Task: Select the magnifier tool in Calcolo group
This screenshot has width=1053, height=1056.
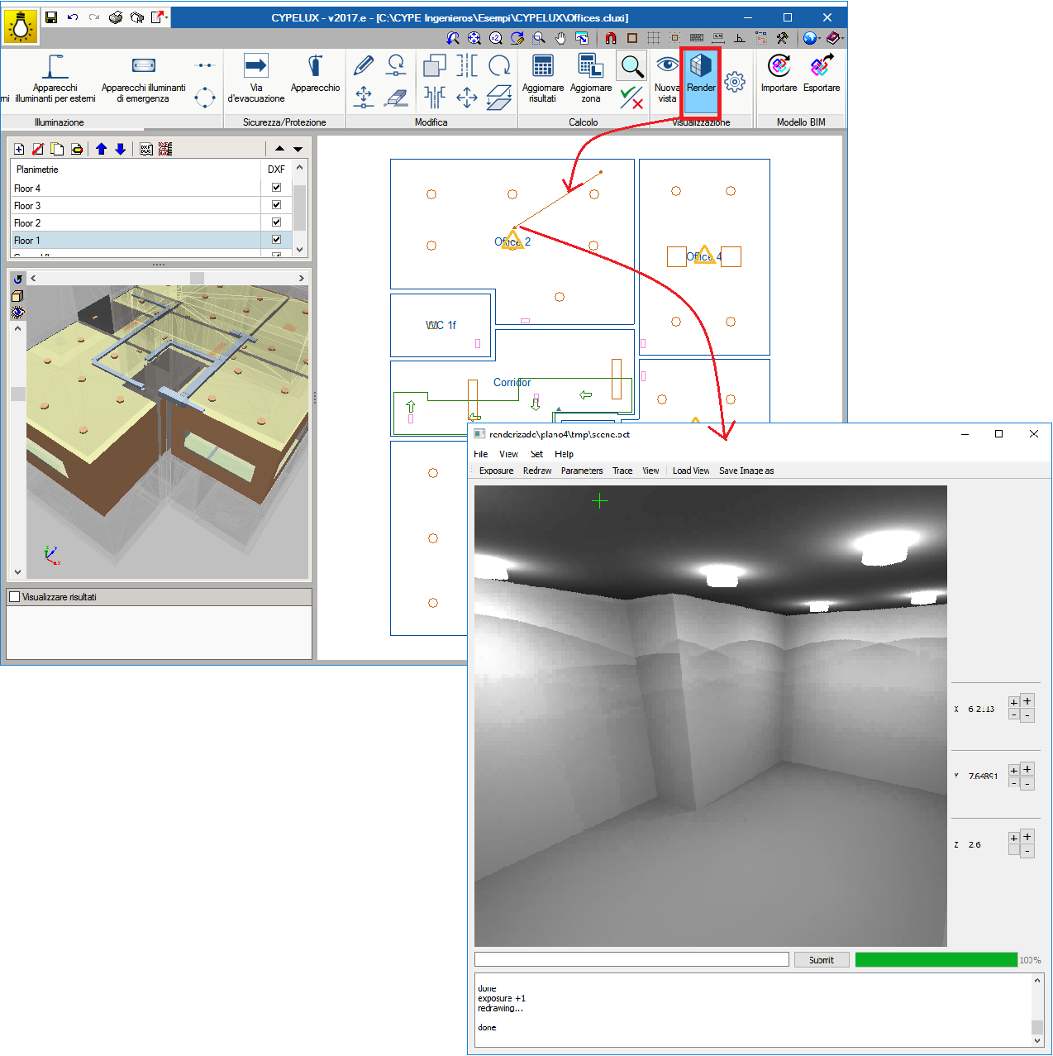Action: click(x=632, y=66)
